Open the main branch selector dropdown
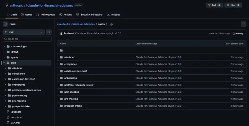The height and width of the screenshot is (126, 249). tap(24, 32)
